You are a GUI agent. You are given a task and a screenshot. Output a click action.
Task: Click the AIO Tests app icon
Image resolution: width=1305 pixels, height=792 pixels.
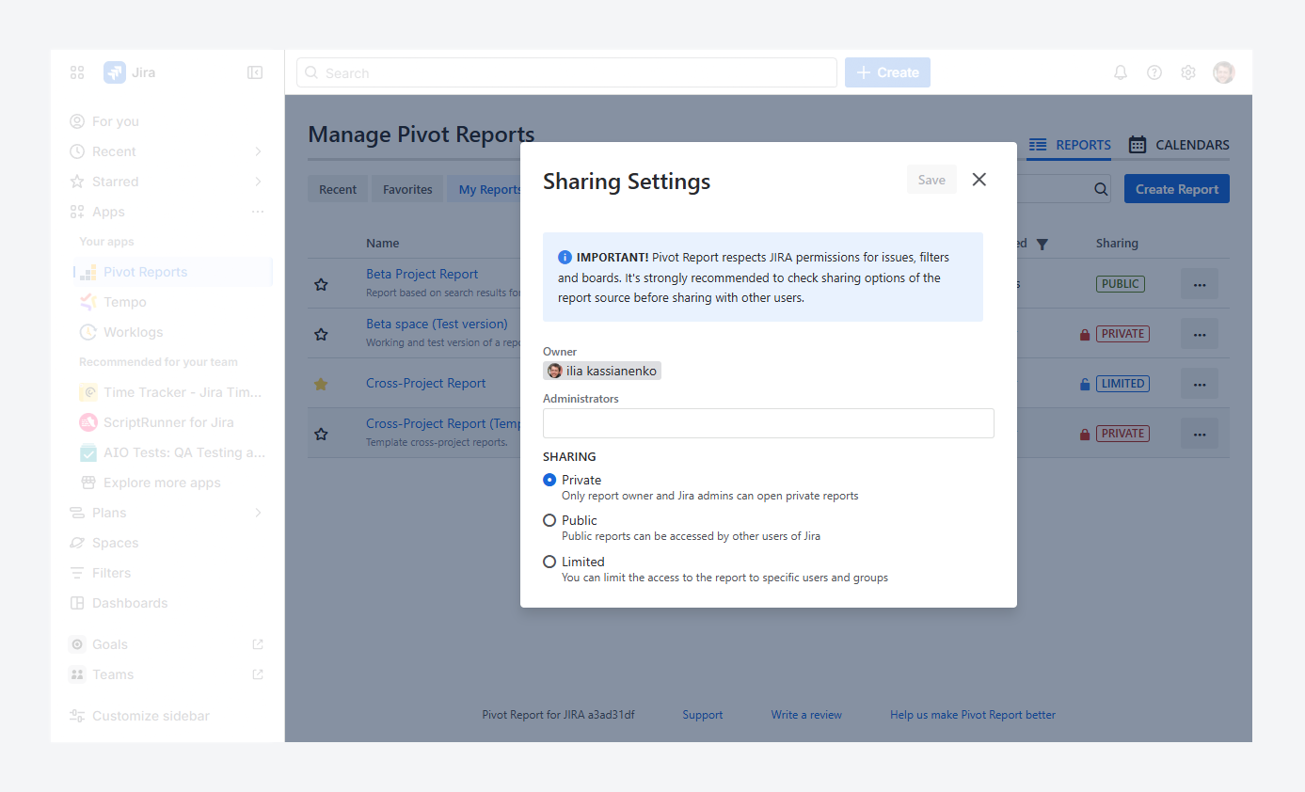coord(88,452)
